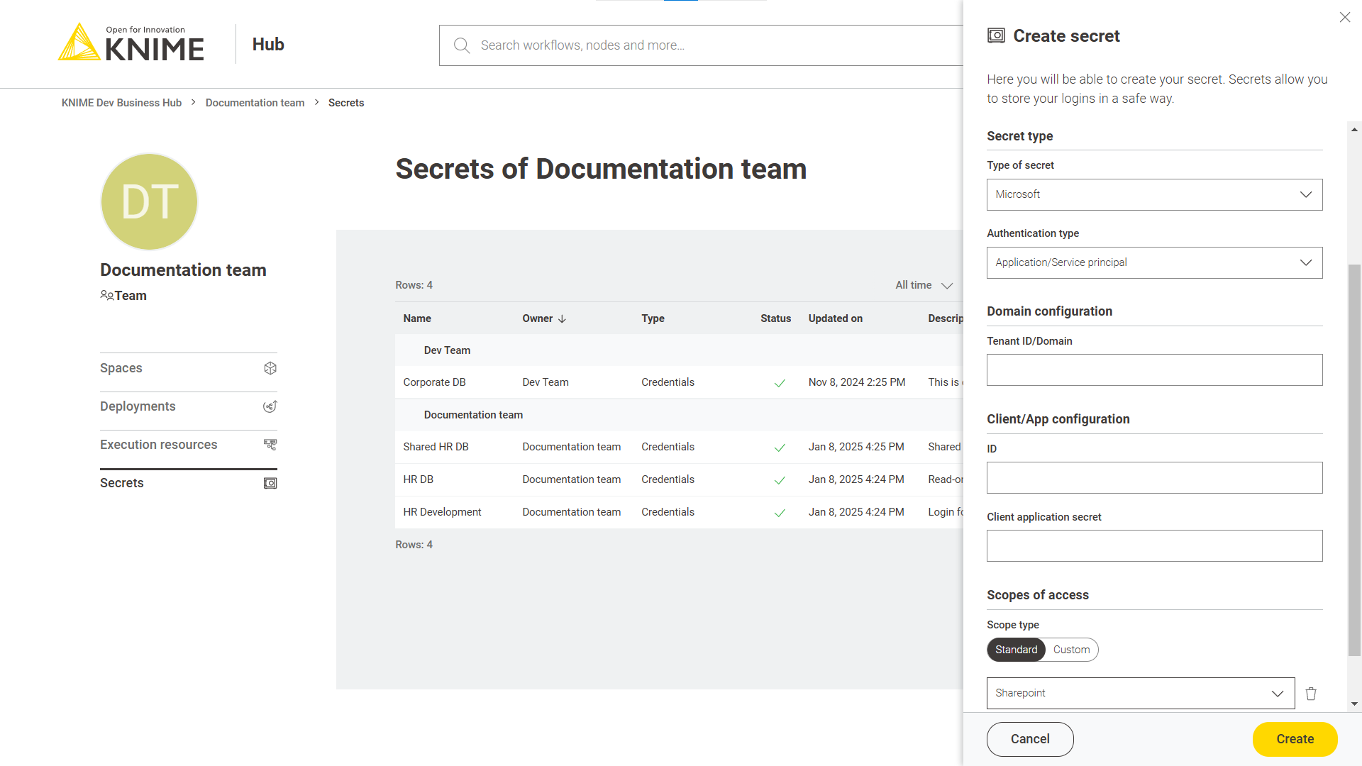Click the Cancel button
This screenshot has height=766, width=1362.
pos(1029,739)
